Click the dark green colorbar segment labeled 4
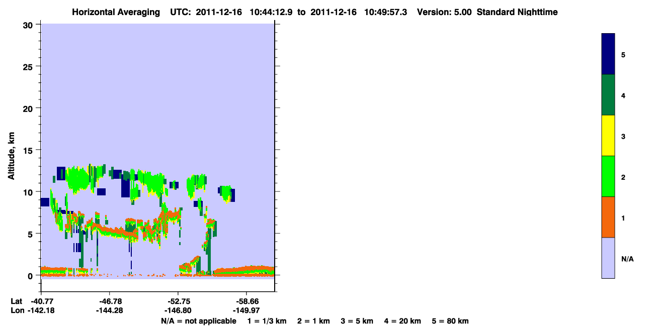This screenshot has height=335, width=654. point(608,95)
